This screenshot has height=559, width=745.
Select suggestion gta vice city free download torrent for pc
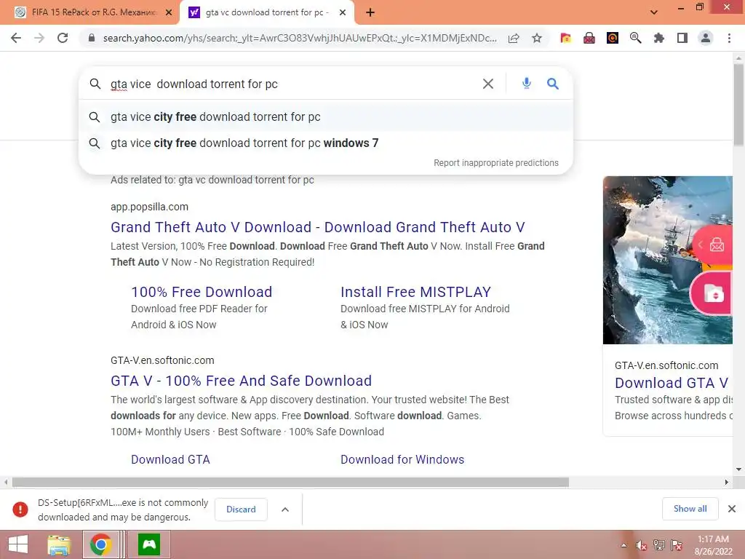326,117
